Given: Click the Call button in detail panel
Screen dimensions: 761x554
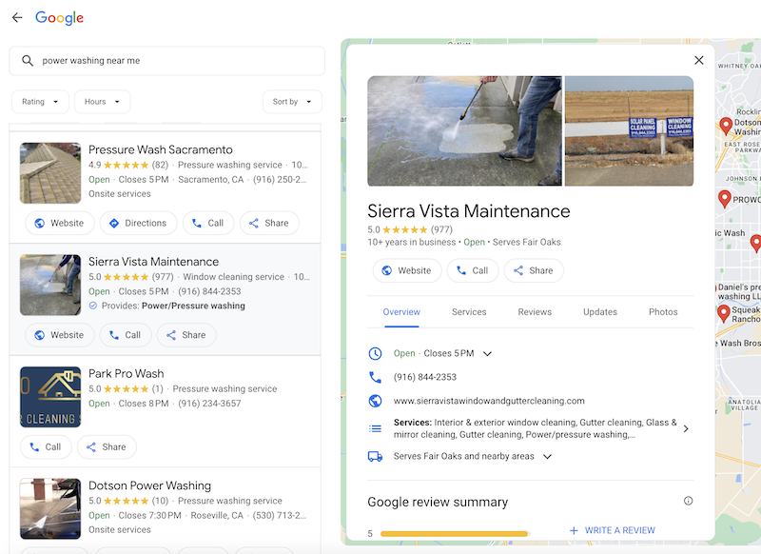Looking at the screenshot, I should [x=473, y=270].
